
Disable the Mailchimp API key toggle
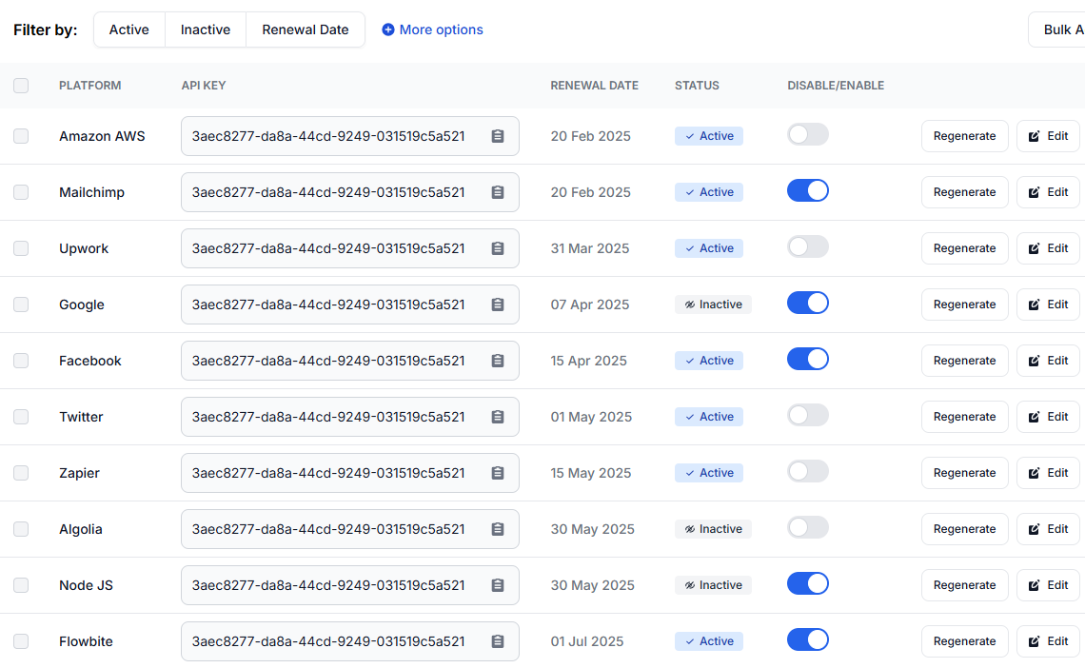pyautogui.click(x=807, y=190)
